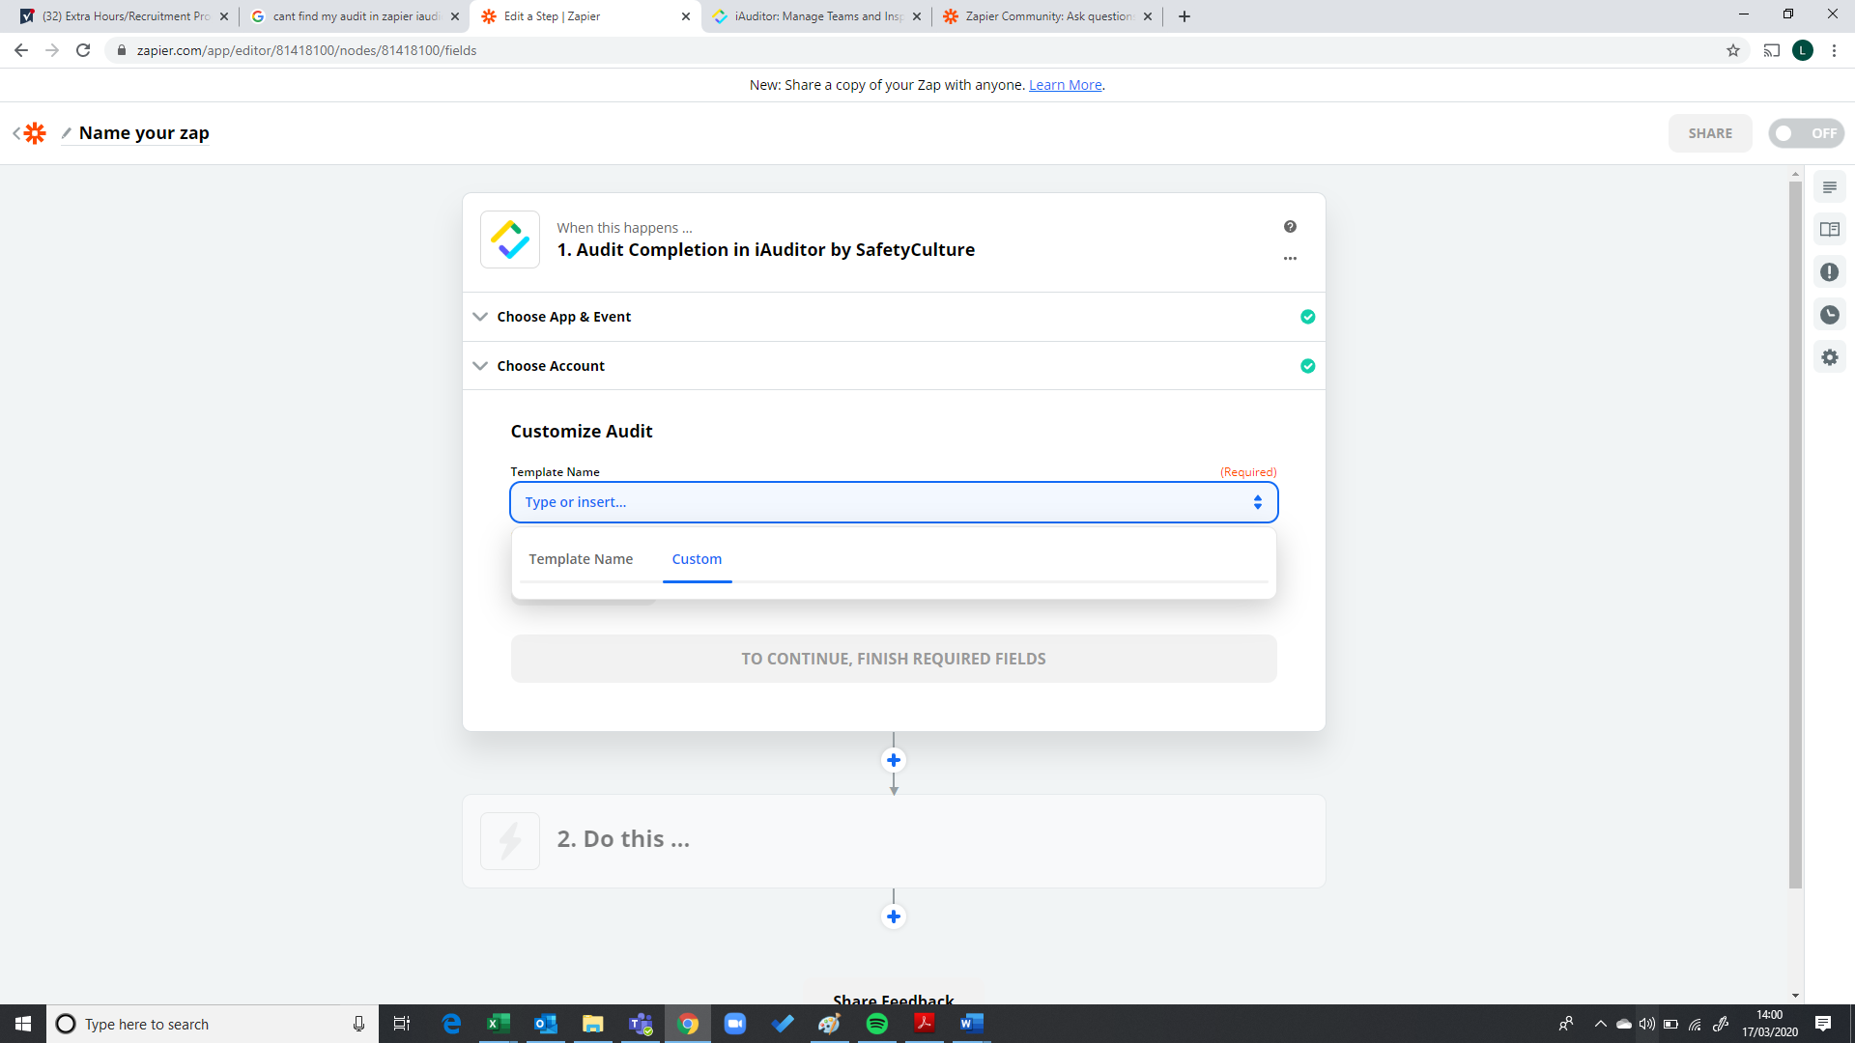The image size is (1855, 1043).
Task: Select the Template Name tab in dropdown
Action: click(x=581, y=559)
